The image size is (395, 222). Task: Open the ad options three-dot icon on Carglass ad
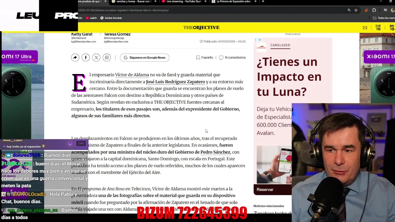point(256,40)
